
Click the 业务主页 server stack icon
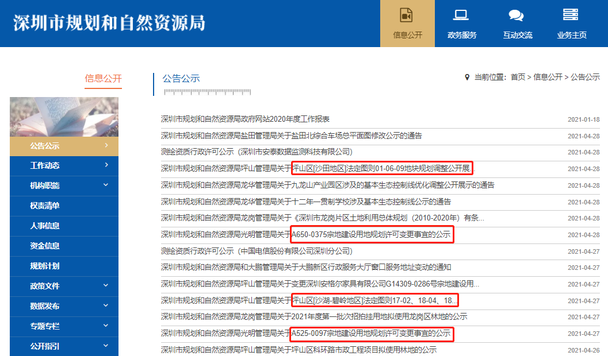click(x=571, y=15)
